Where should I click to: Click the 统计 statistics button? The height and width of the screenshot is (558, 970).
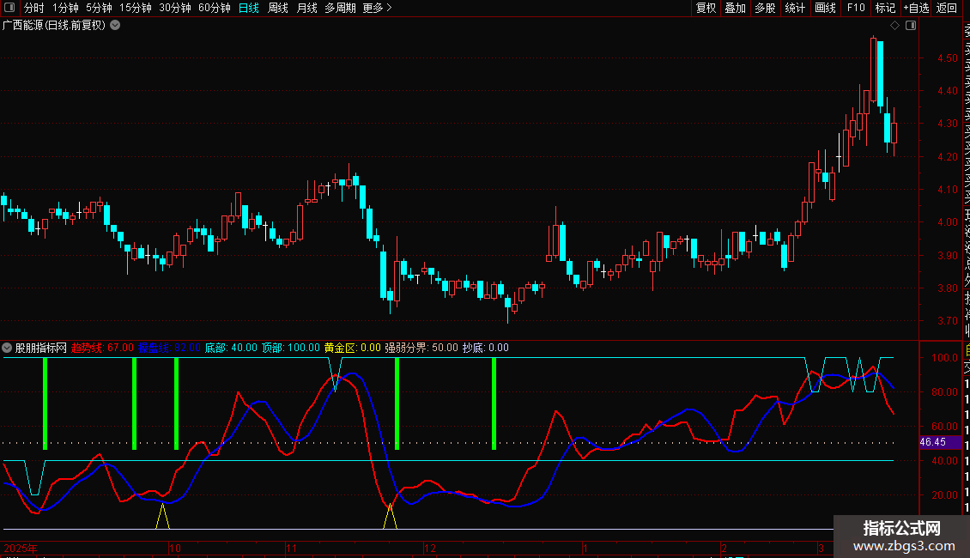tap(795, 8)
